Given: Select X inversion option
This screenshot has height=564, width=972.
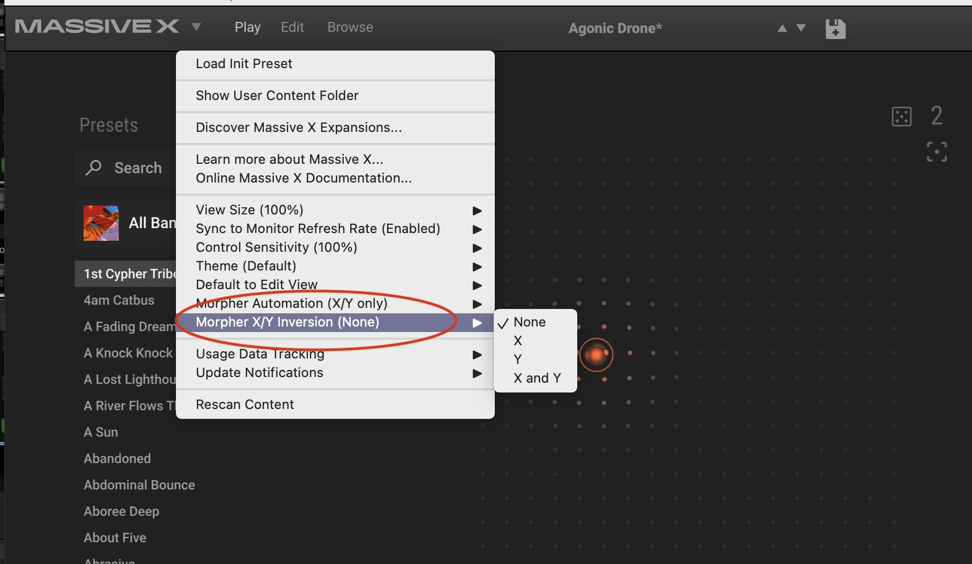Looking at the screenshot, I should [x=536, y=341].
